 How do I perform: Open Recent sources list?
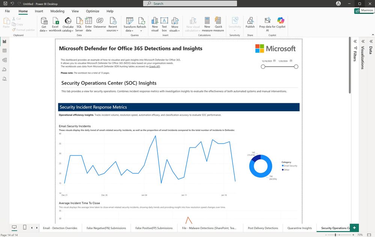[113, 24]
